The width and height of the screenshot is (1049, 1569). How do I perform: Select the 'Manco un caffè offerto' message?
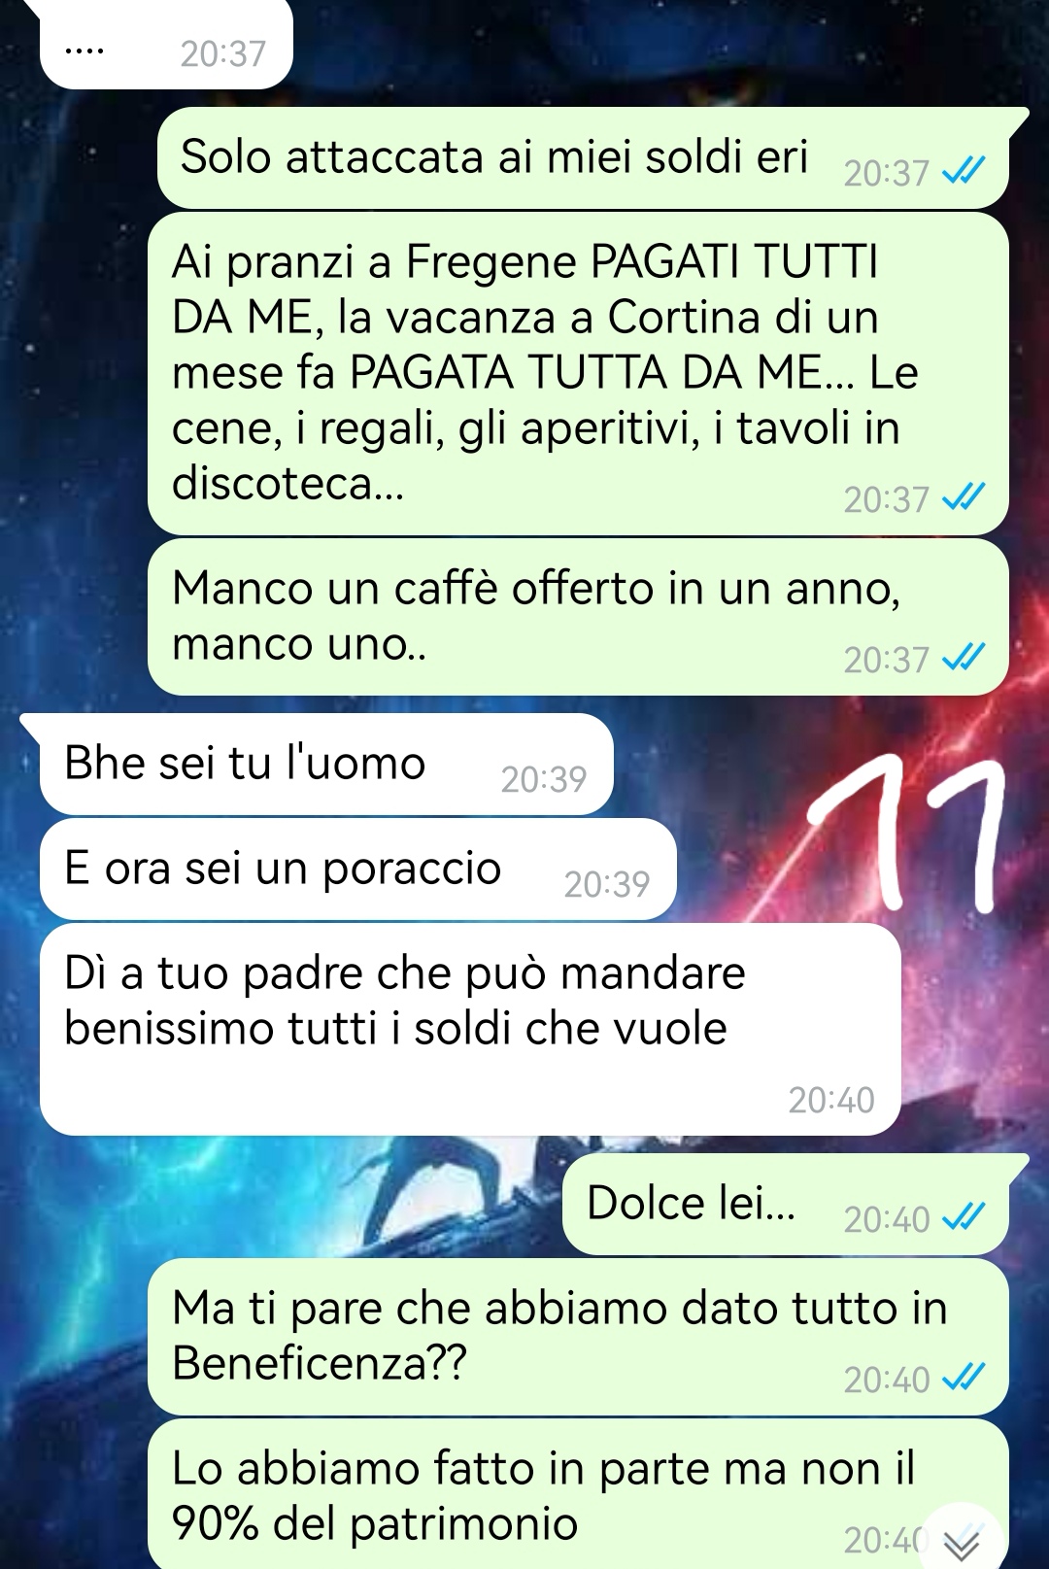pos(578,617)
